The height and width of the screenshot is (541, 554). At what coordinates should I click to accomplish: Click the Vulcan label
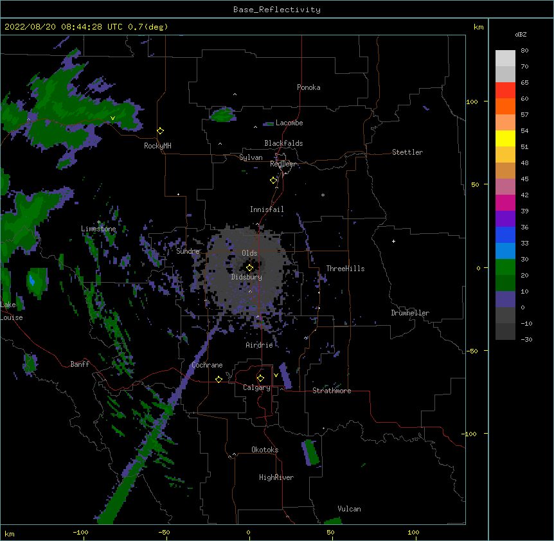(349, 509)
